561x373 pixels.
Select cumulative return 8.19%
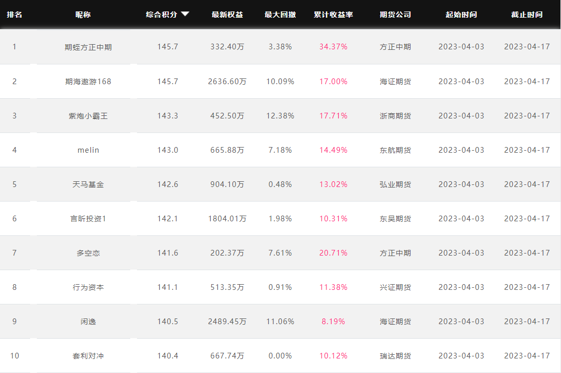point(334,322)
